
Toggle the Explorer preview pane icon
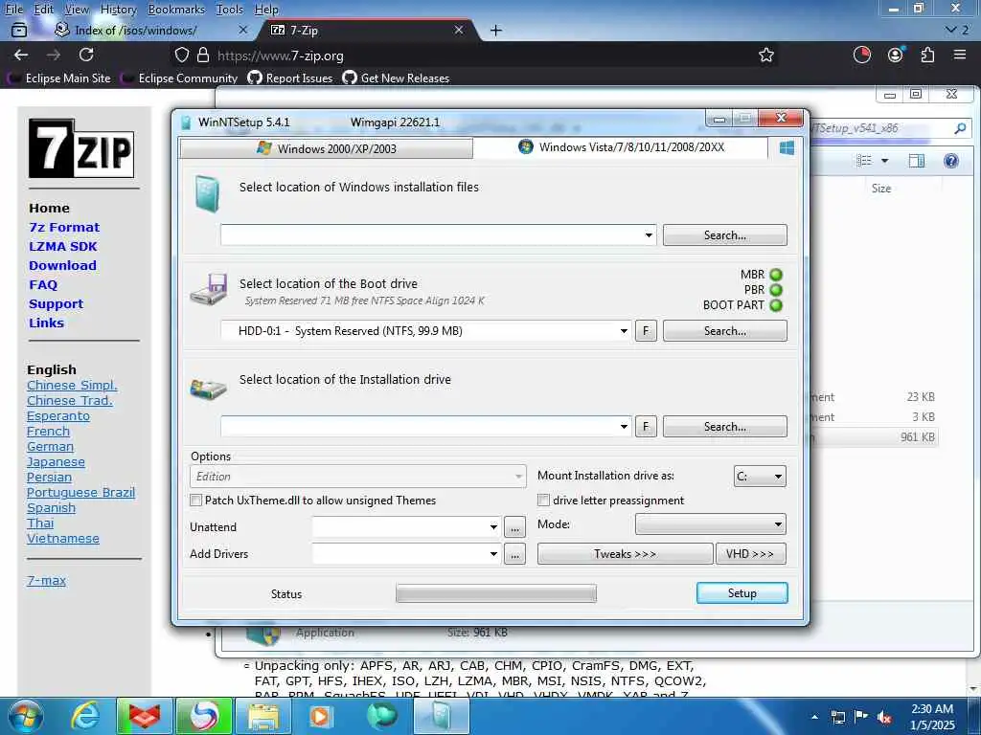(917, 161)
